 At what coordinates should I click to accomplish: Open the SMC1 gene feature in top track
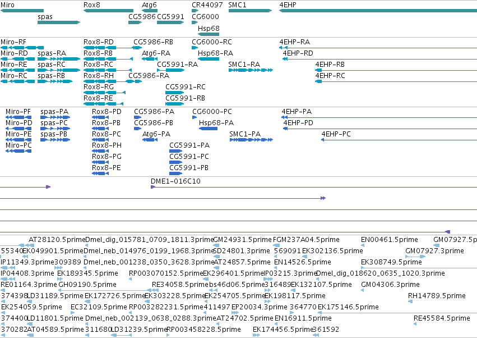click(250, 11)
